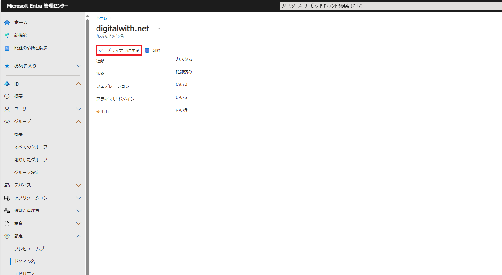Select 削除したグループ under groups
The width and height of the screenshot is (502, 275).
[x=31, y=160]
